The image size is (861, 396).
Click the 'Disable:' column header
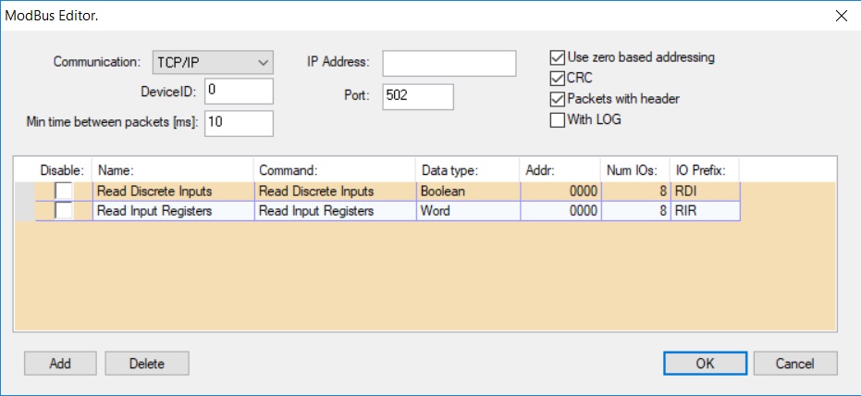[64, 170]
